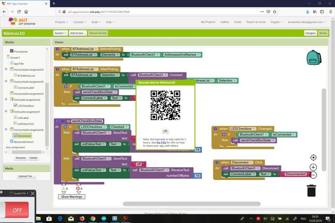
Task: Open the Build menu
Action: pos(96,22)
